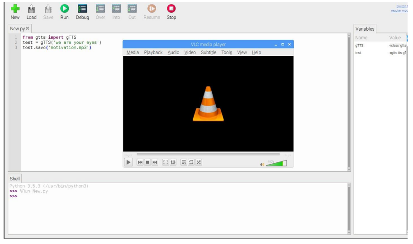
Task: Minimize the VLC media player window
Action: [x=276, y=45]
